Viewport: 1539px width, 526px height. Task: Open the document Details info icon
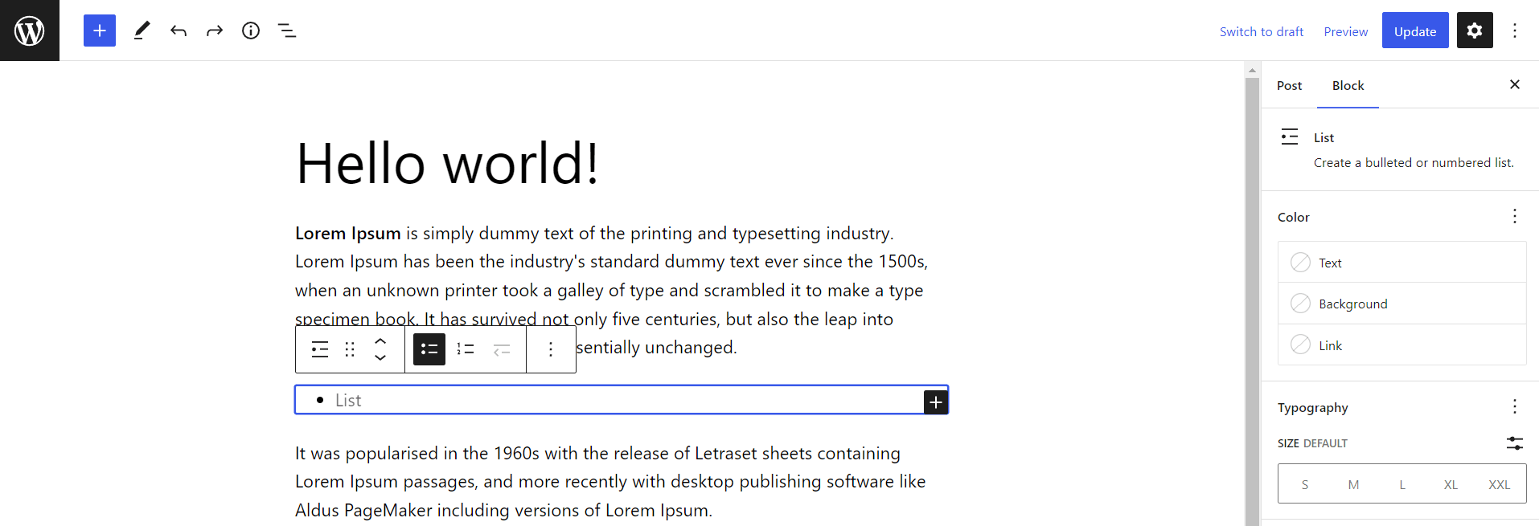(x=251, y=31)
